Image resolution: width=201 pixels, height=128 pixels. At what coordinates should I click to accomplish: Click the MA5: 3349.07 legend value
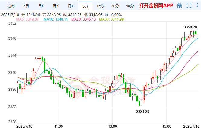(27, 19)
